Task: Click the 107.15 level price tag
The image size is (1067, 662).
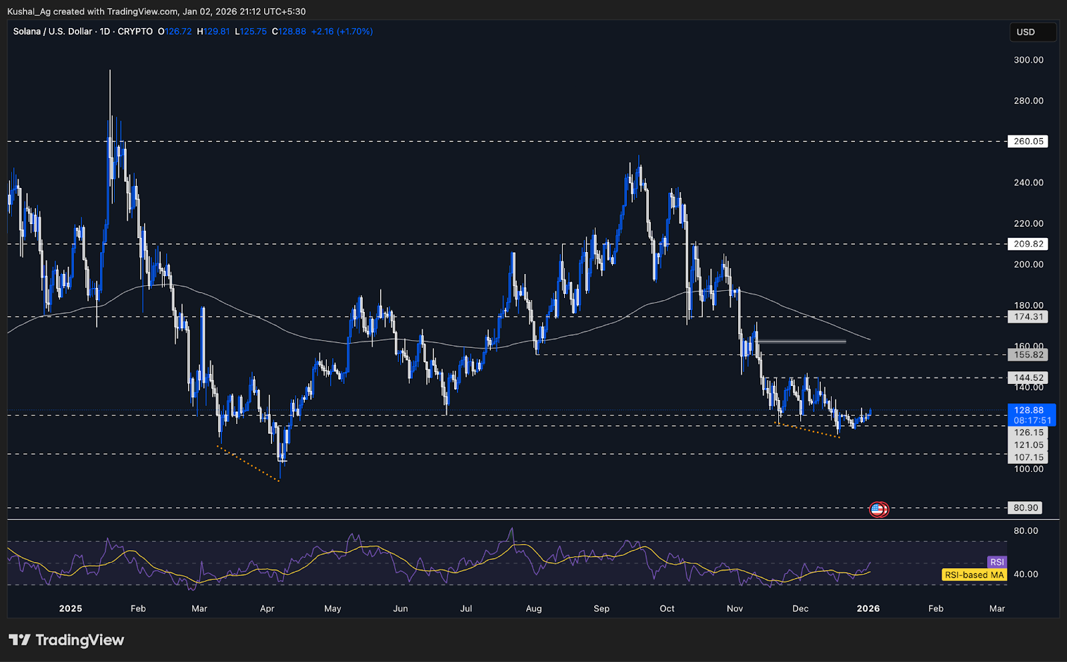Action: (x=1028, y=457)
